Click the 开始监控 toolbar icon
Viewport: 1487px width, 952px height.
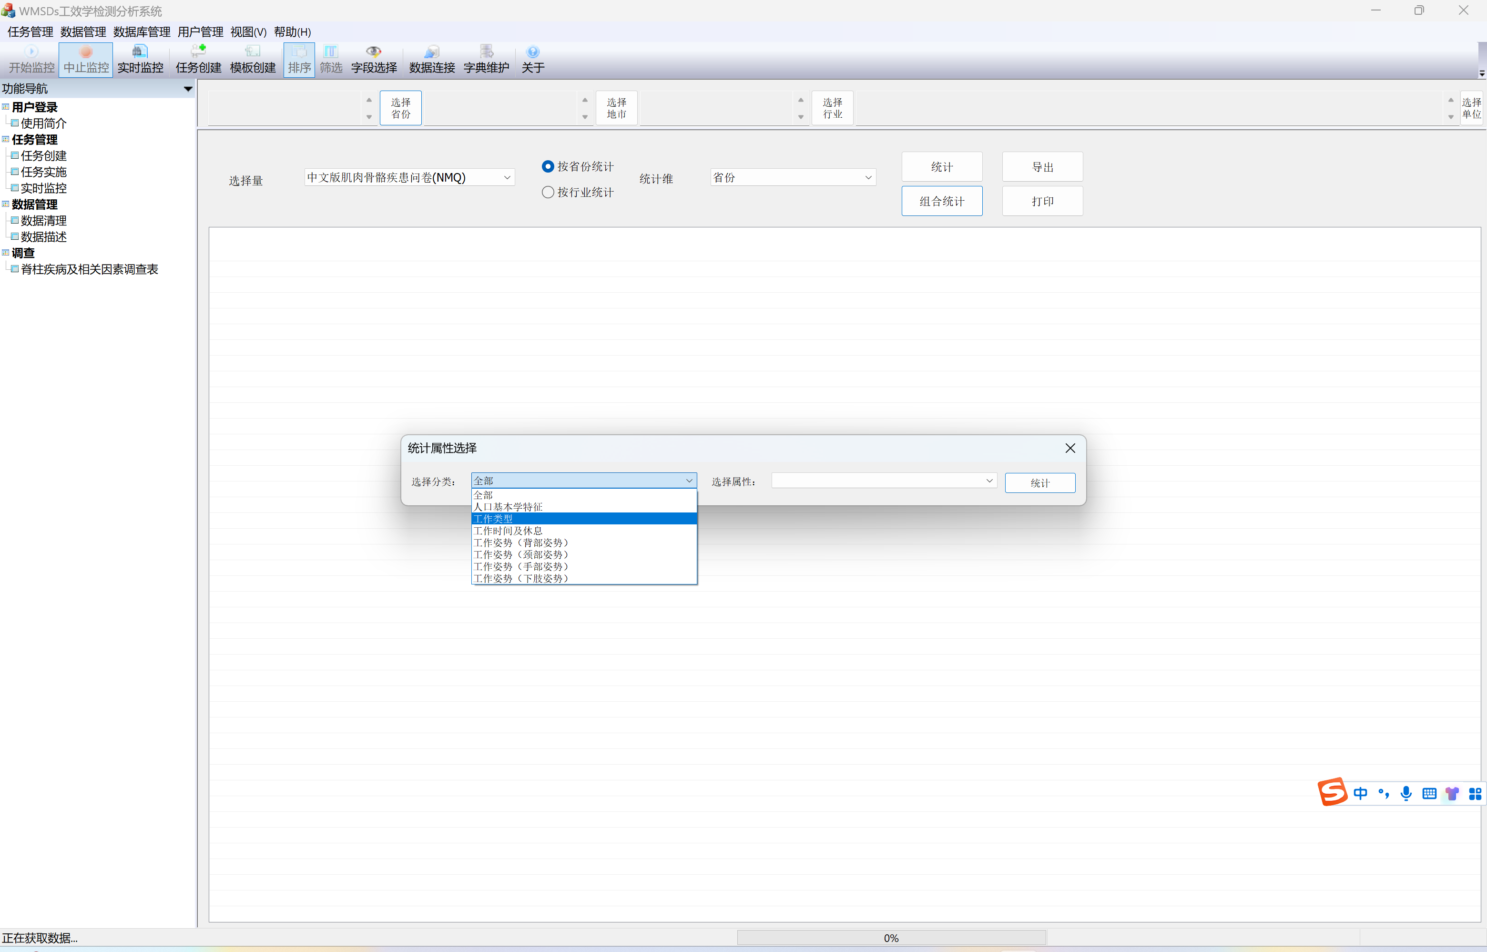[31, 60]
